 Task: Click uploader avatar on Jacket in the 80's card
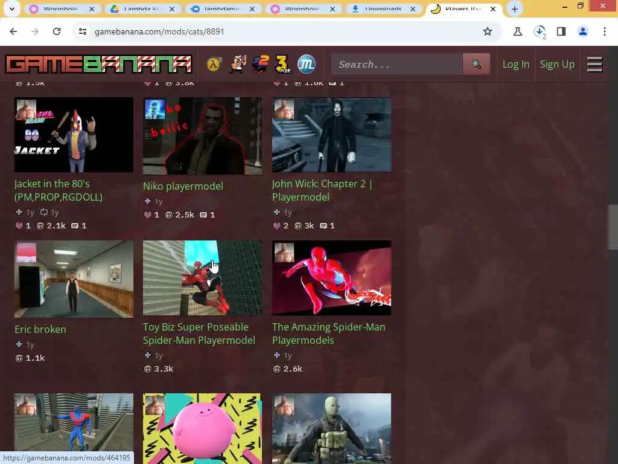click(x=27, y=109)
